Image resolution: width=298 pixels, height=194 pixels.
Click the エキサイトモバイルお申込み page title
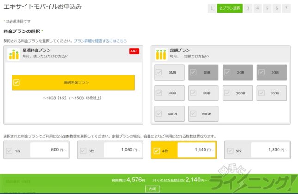point(43,6)
